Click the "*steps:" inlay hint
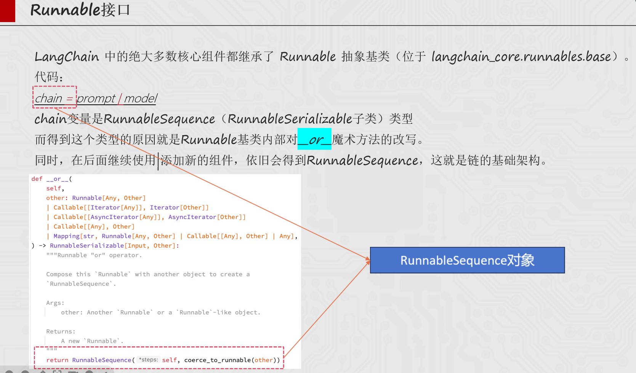The height and width of the screenshot is (373, 636). tap(148, 360)
